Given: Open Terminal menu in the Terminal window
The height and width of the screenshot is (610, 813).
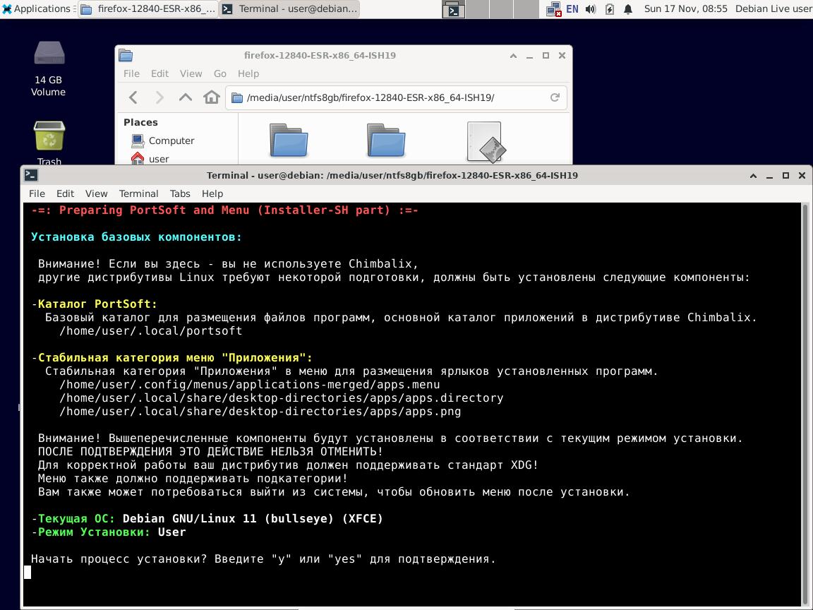Looking at the screenshot, I should click(x=138, y=193).
